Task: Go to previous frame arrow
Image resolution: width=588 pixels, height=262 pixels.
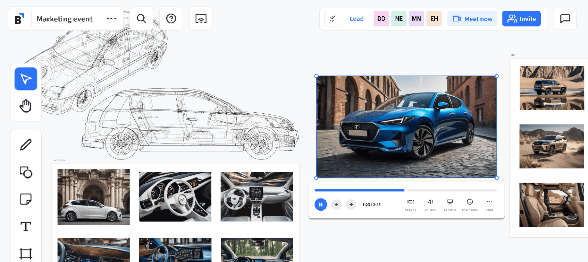Action: (x=336, y=204)
